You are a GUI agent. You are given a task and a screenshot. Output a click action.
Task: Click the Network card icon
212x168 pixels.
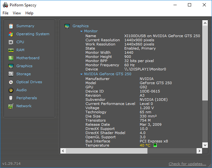pyautogui.click(x=11, y=106)
